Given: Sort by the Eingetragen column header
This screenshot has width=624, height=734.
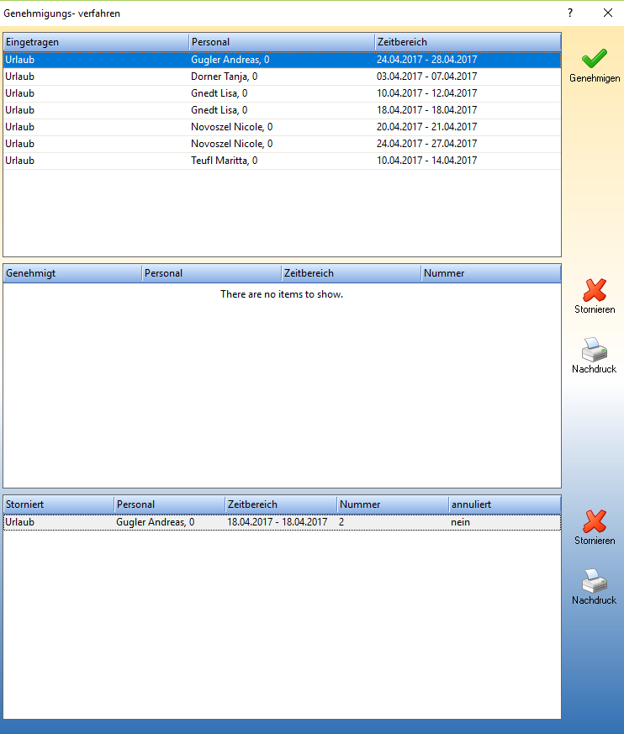Looking at the screenshot, I should click(96, 42).
